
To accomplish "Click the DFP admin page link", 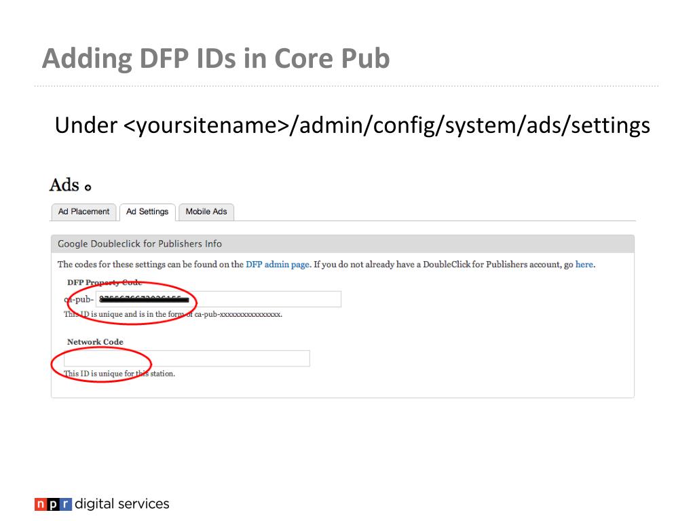I will [278, 265].
